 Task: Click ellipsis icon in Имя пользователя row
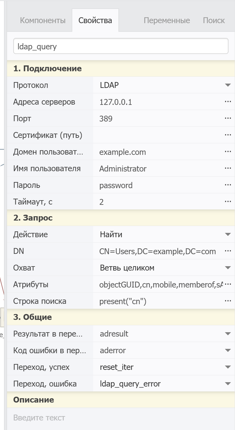[x=228, y=168]
